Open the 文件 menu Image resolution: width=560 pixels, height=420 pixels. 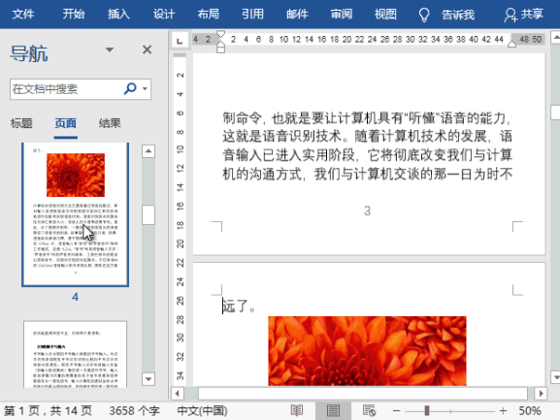tap(23, 15)
